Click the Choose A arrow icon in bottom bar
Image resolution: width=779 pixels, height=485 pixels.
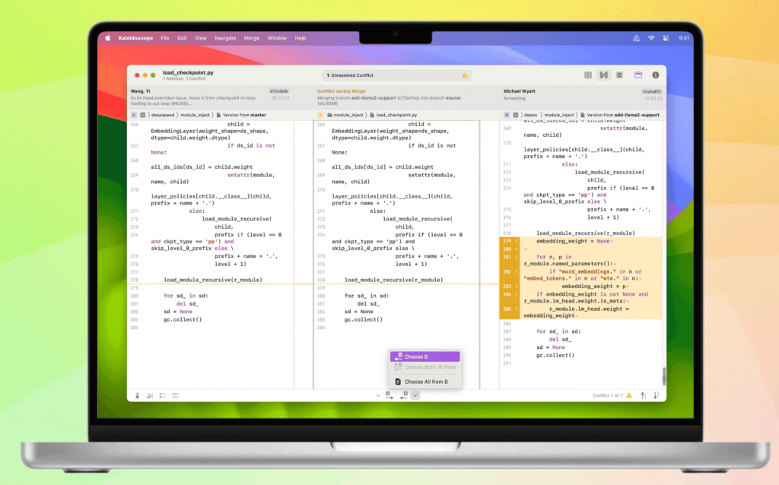tap(389, 395)
